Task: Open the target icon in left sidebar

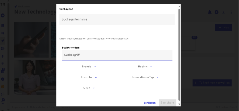Action: (3, 48)
